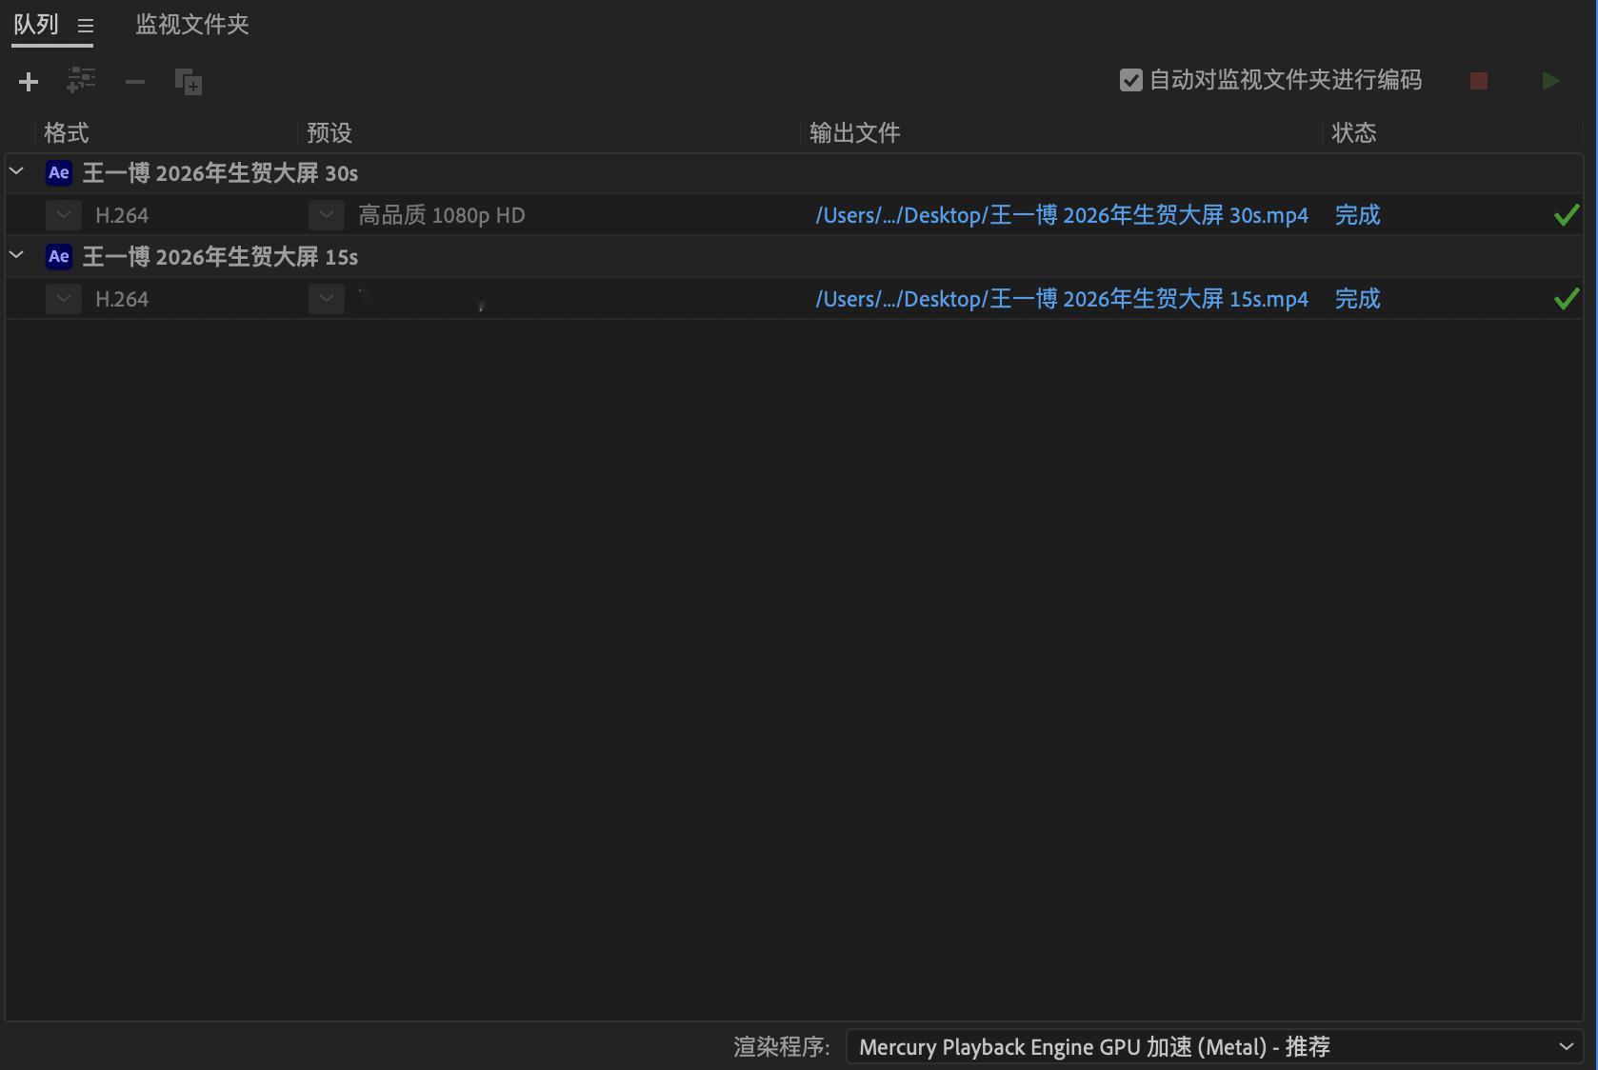Image resolution: width=1598 pixels, height=1070 pixels.
Task: Select queue item 王一博 2026年生贺大屏 15s
Action: [220, 257]
